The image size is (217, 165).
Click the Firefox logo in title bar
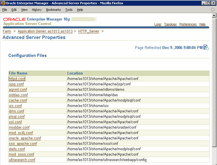click(3, 3)
